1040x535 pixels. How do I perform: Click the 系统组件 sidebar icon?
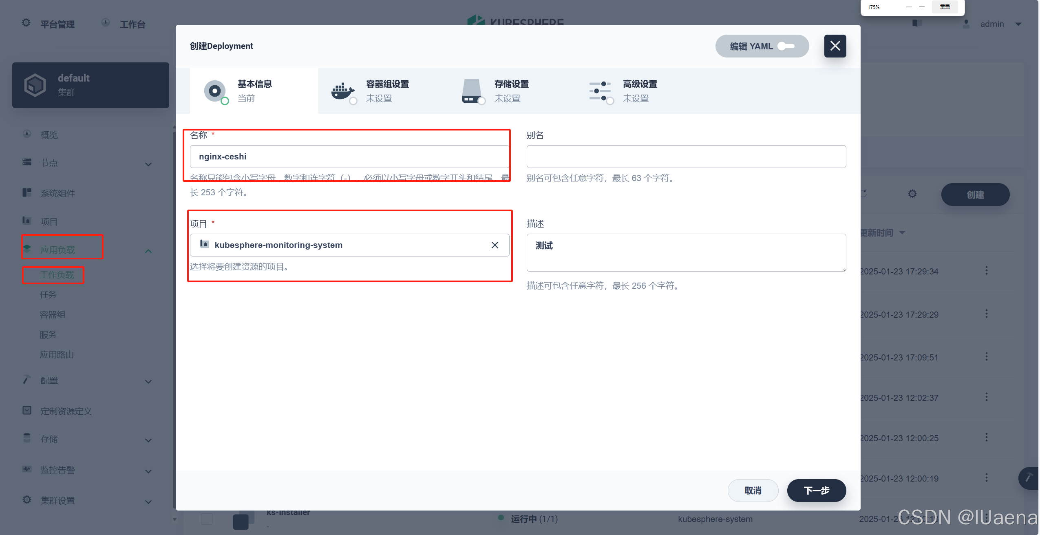pyautogui.click(x=27, y=192)
